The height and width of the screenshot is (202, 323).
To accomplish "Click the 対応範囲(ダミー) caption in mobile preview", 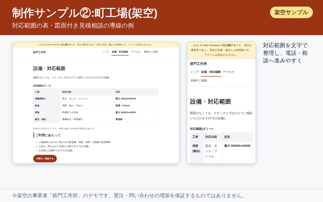I will coord(201,129).
